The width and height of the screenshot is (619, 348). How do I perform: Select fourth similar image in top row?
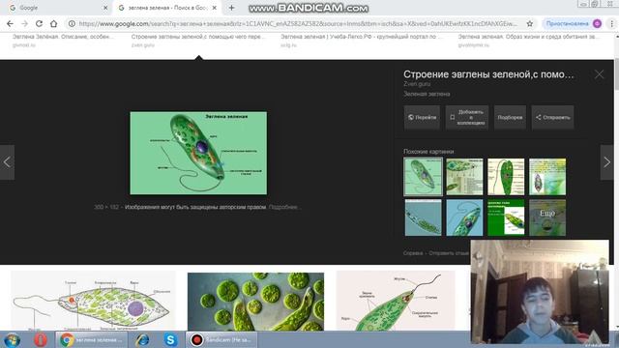(547, 177)
